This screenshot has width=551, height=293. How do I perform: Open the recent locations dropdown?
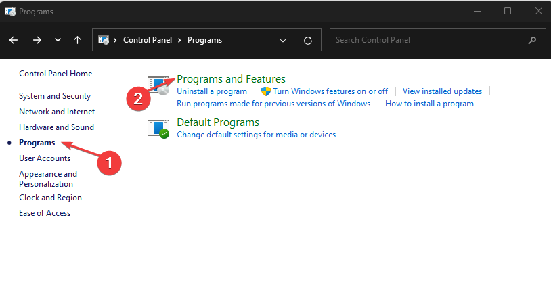pyautogui.click(x=58, y=40)
